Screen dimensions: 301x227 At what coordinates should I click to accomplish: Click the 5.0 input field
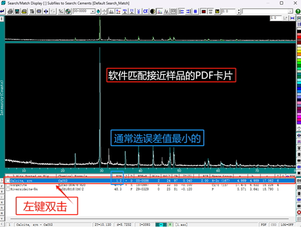click(276, 18)
